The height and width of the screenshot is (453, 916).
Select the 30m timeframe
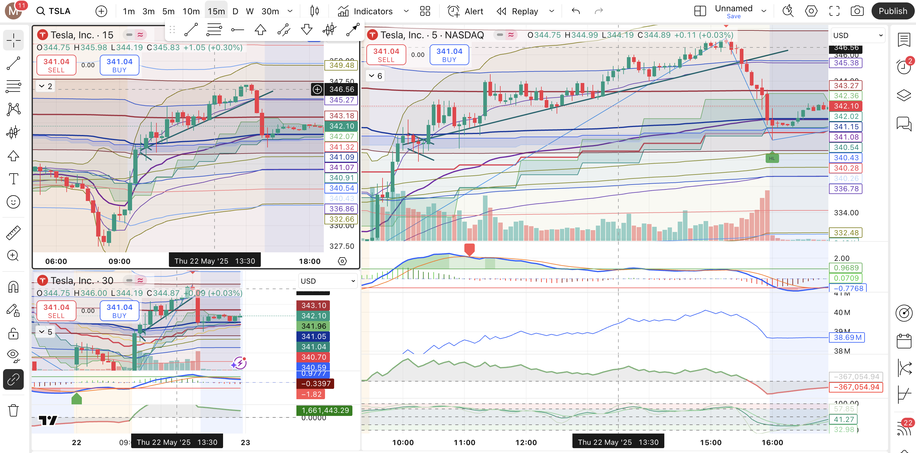pyautogui.click(x=270, y=11)
